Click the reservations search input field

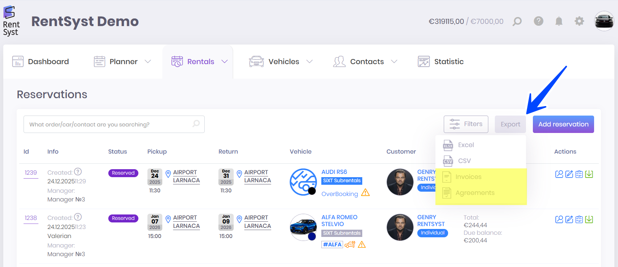[109, 124]
